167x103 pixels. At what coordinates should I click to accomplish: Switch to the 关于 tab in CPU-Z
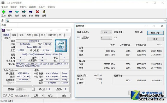[x=61, y=35]
